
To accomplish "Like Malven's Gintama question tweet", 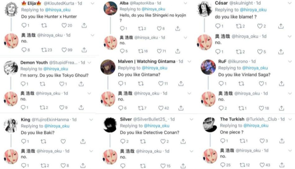I will tap(161, 83).
